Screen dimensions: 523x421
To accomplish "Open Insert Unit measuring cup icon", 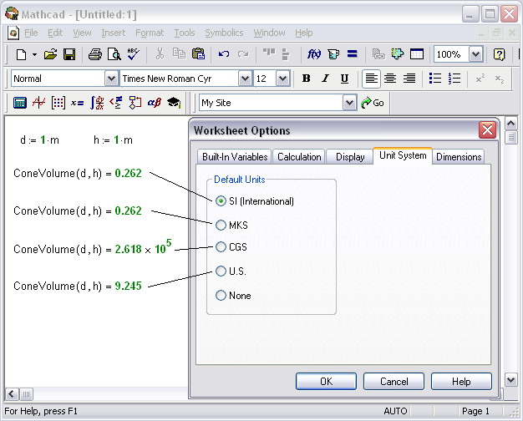I will [x=333, y=54].
